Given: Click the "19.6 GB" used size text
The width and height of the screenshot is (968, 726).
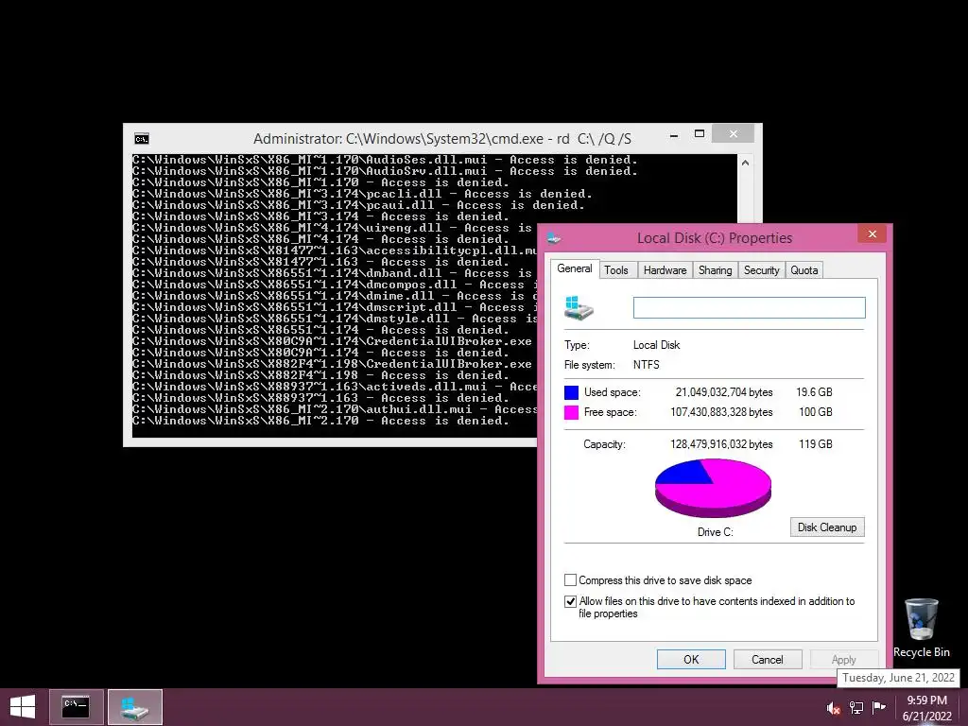Looking at the screenshot, I should pos(814,392).
